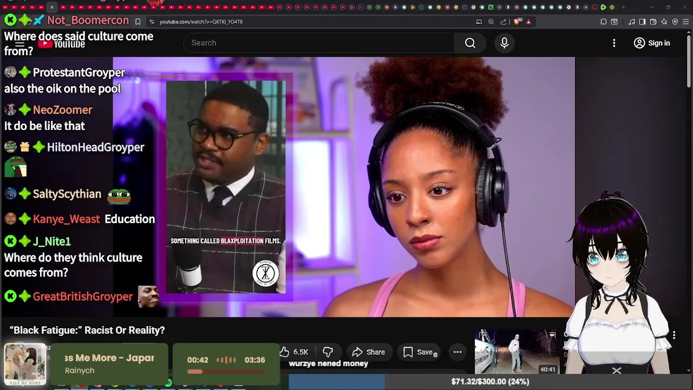Click the cast/screen icon in address bar
693x390 pixels.
coord(479,22)
